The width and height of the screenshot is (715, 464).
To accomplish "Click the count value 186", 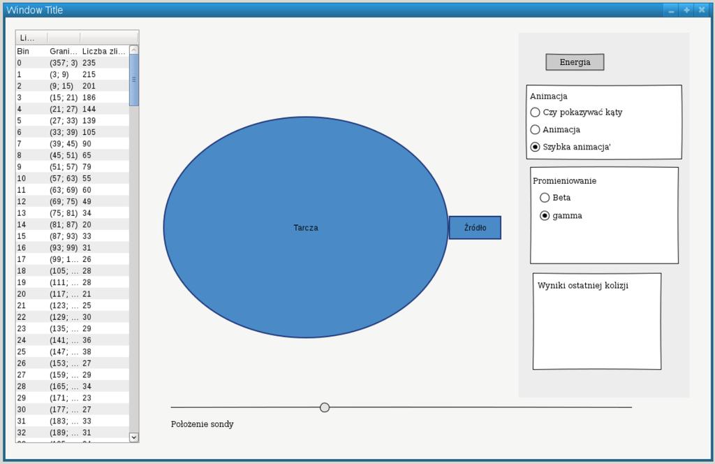I will point(89,98).
